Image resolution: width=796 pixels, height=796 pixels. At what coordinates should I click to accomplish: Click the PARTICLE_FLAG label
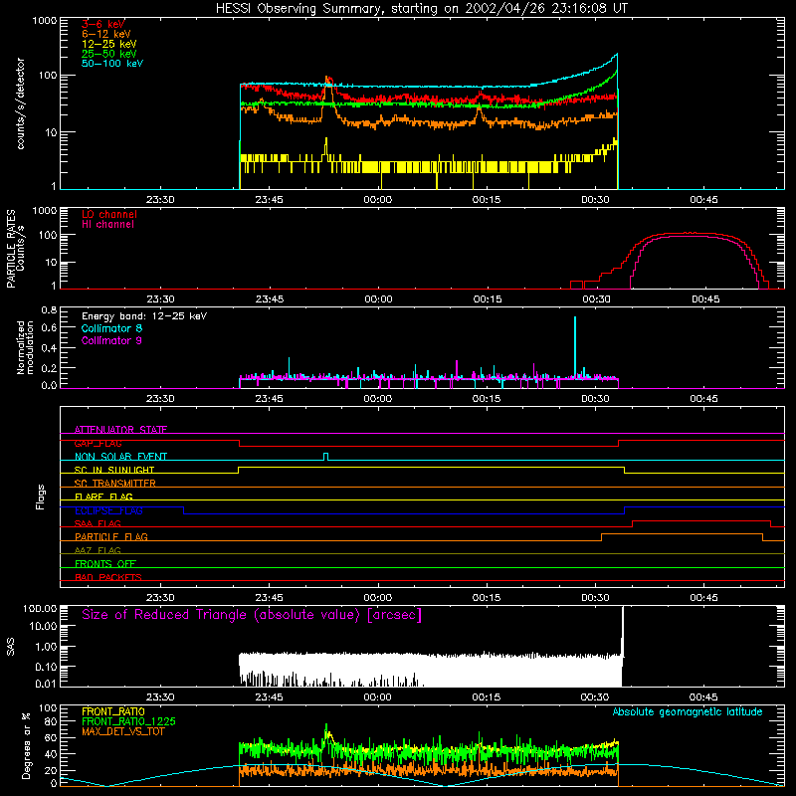point(111,537)
